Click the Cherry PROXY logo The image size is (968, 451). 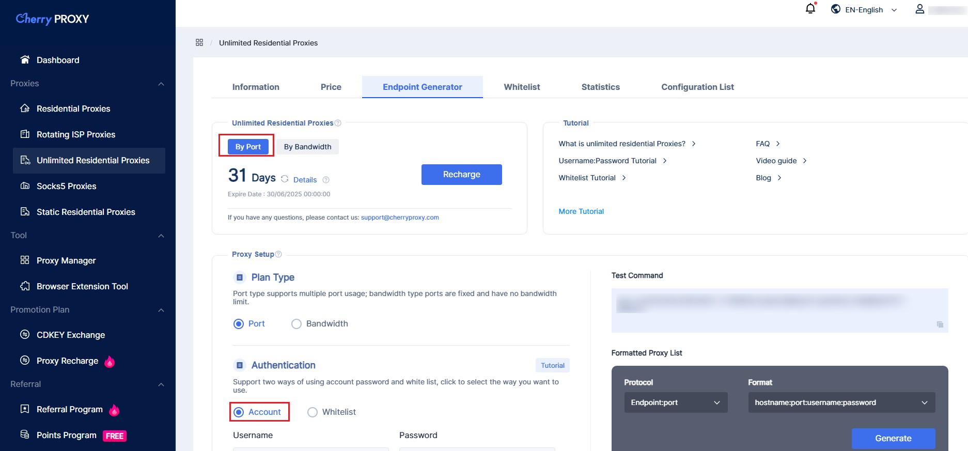[x=52, y=19]
